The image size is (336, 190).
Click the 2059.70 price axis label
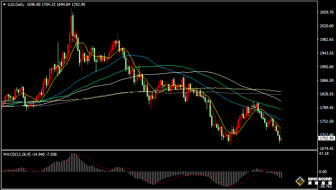(326, 12)
